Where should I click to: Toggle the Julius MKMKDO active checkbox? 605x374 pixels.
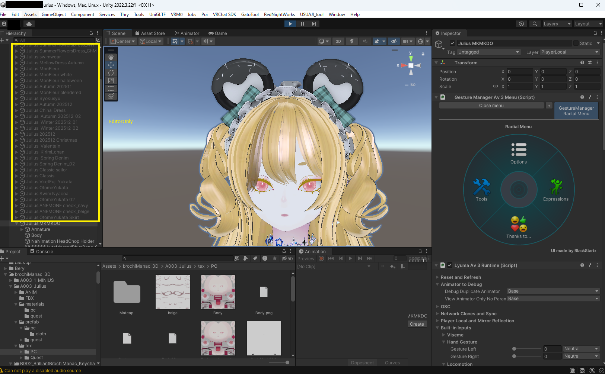tap(452, 43)
